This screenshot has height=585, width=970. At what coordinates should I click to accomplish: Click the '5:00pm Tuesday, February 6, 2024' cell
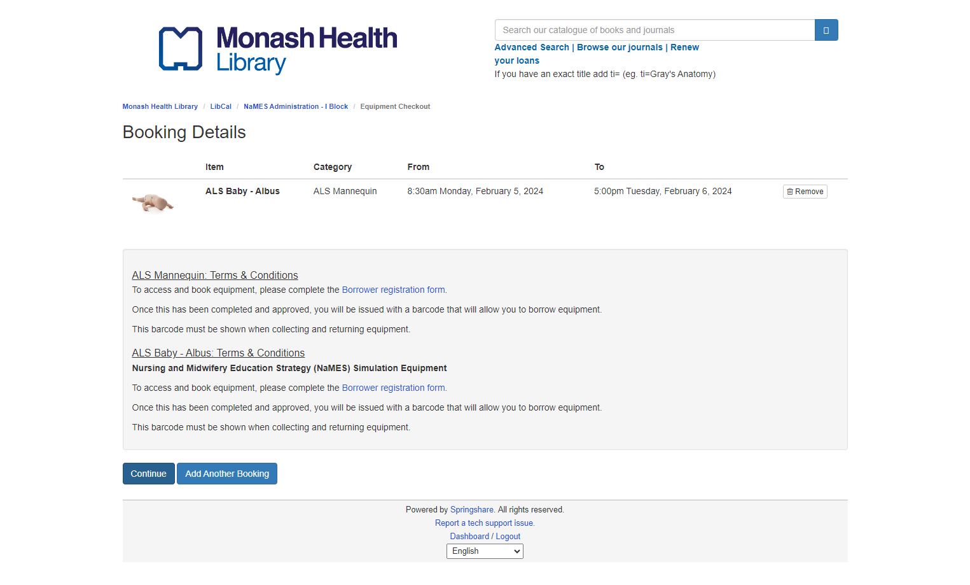click(x=663, y=191)
